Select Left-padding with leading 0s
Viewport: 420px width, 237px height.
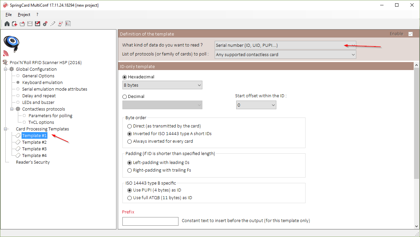(x=130, y=163)
